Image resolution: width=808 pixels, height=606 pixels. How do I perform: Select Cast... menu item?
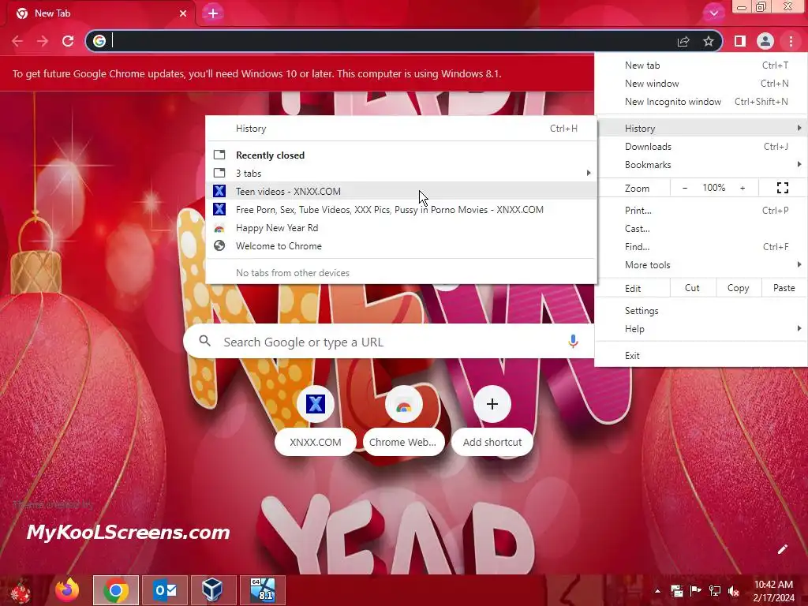(701, 228)
